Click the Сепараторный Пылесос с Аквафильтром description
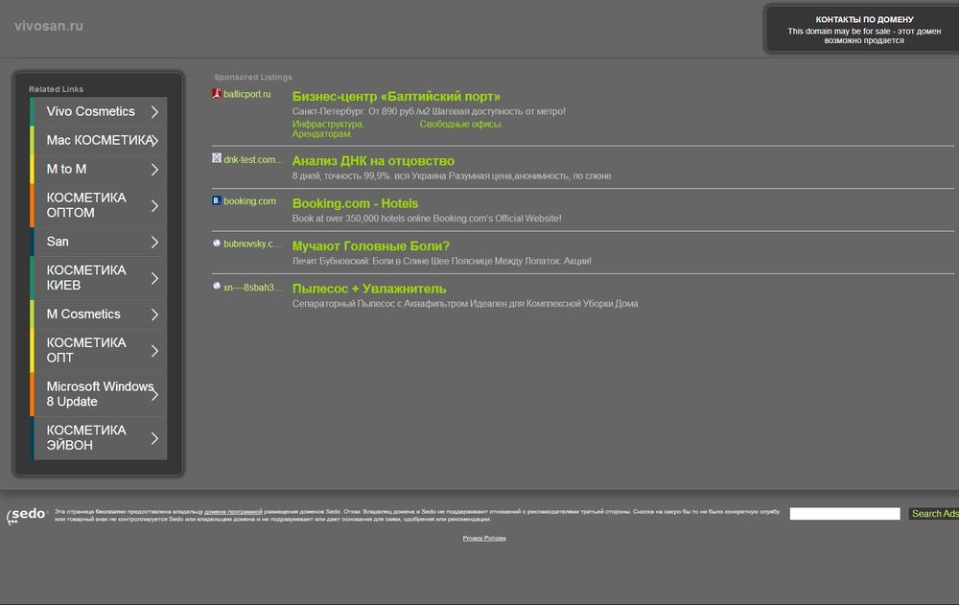Screen dimensions: 959x605 (x=465, y=303)
